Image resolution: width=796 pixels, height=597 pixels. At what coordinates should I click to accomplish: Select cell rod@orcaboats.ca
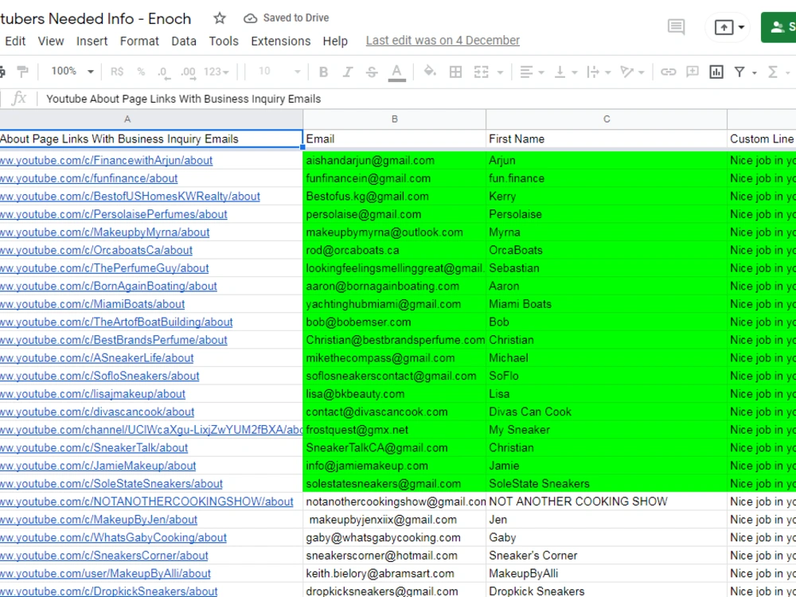pos(395,250)
